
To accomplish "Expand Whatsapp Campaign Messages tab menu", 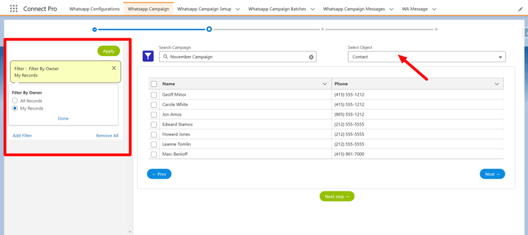I will tap(392, 9).
